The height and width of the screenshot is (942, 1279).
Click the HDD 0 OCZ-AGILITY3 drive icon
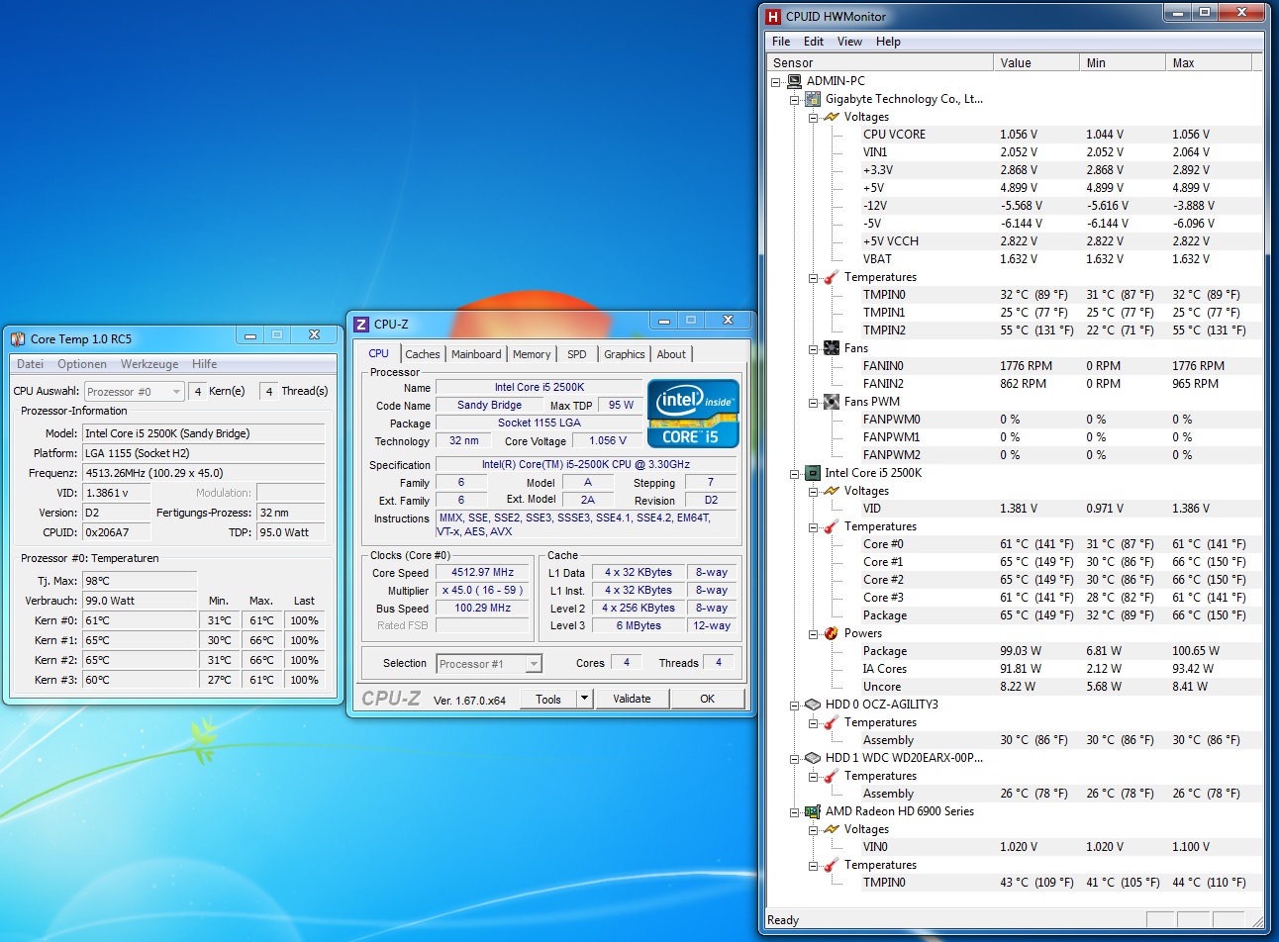click(x=813, y=705)
